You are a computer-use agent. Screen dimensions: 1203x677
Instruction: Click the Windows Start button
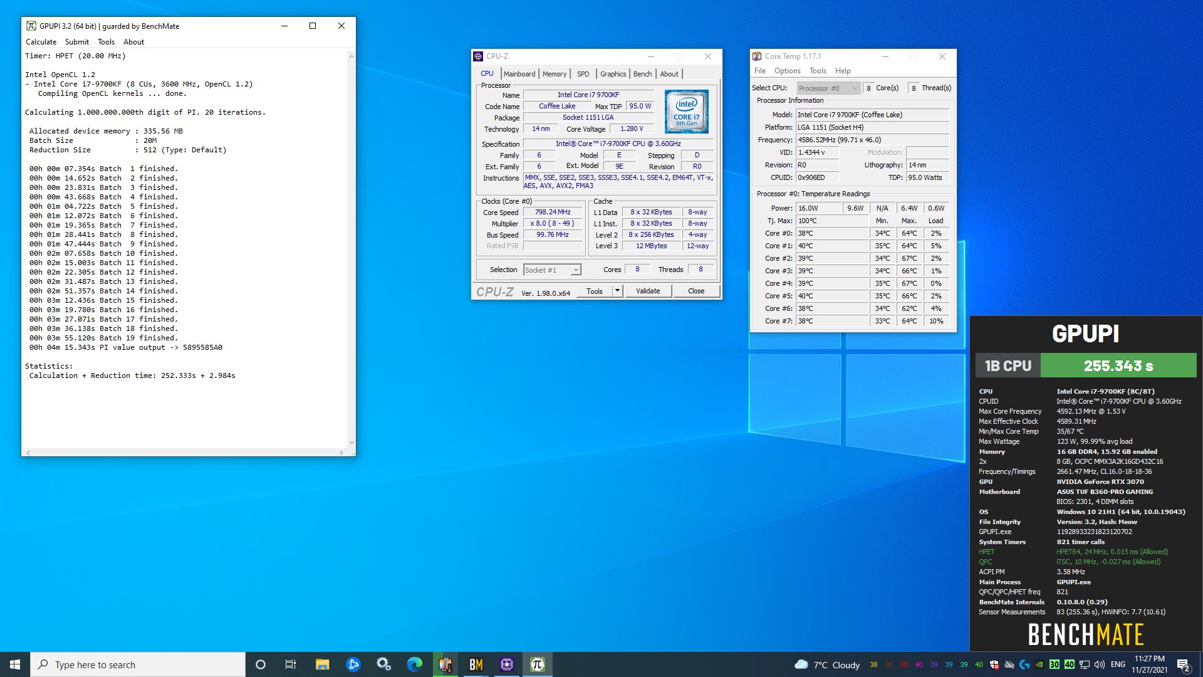15,664
